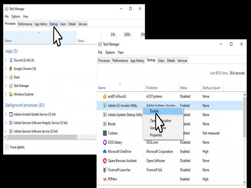This screenshot has width=251, height=188.
Task: Expand the Paint process entry
Action: (x=6, y=77)
